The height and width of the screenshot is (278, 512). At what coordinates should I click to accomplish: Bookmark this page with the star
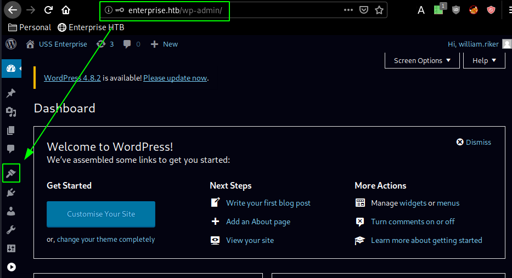[379, 10]
